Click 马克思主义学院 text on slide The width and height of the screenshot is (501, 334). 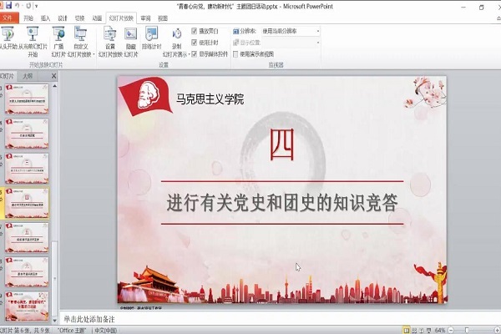pos(210,99)
